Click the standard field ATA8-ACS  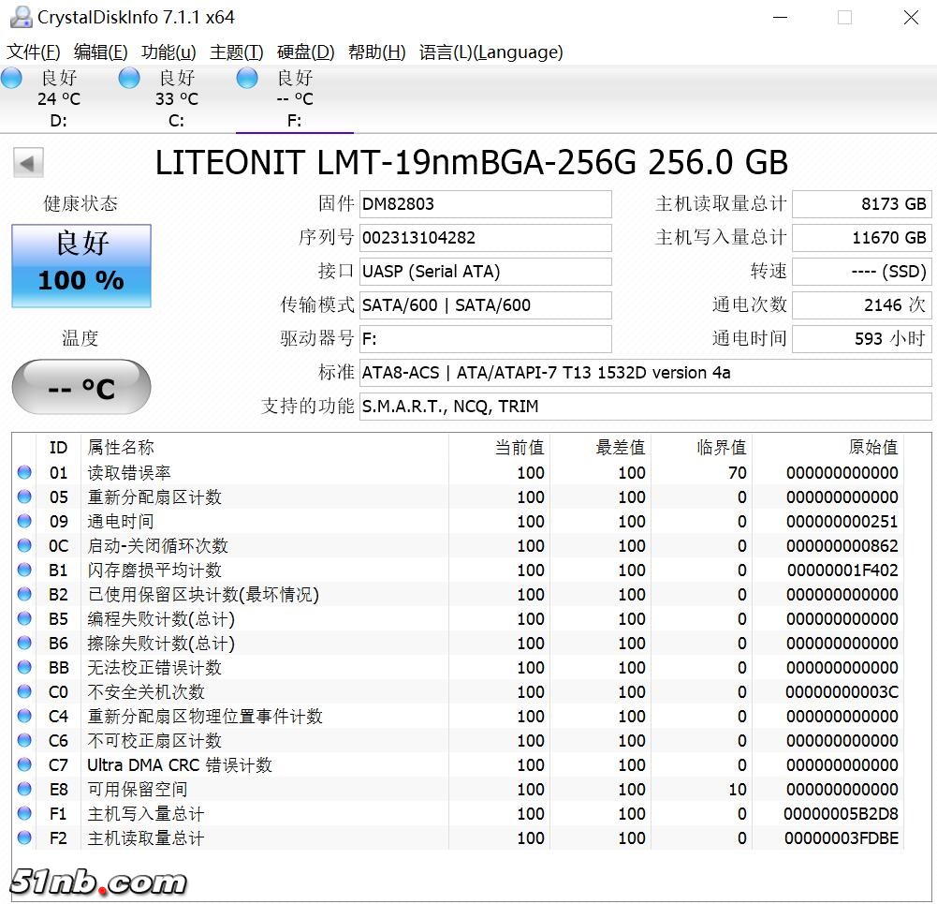point(645,373)
